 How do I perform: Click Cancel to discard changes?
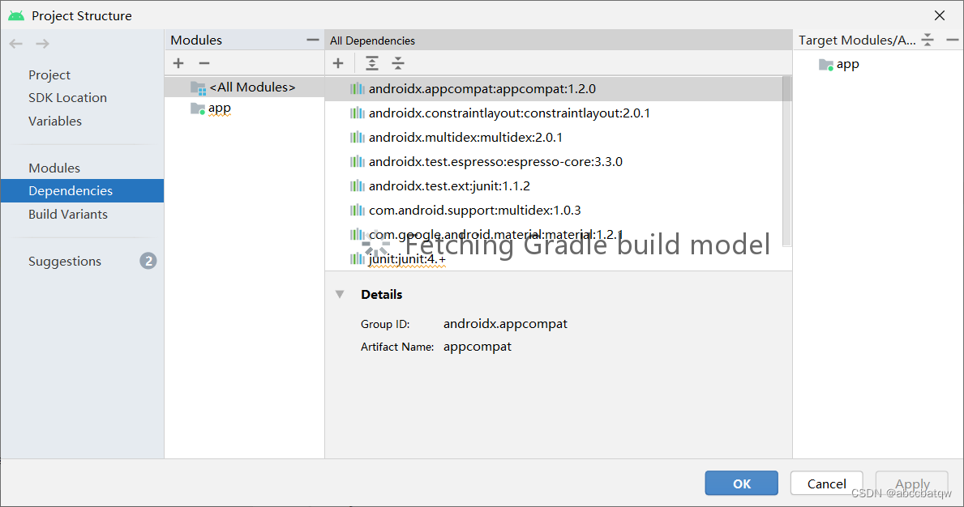tap(826, 483)
